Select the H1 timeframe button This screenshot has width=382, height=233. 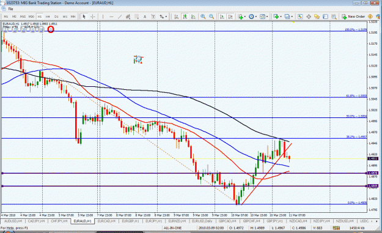coord(40,17)
